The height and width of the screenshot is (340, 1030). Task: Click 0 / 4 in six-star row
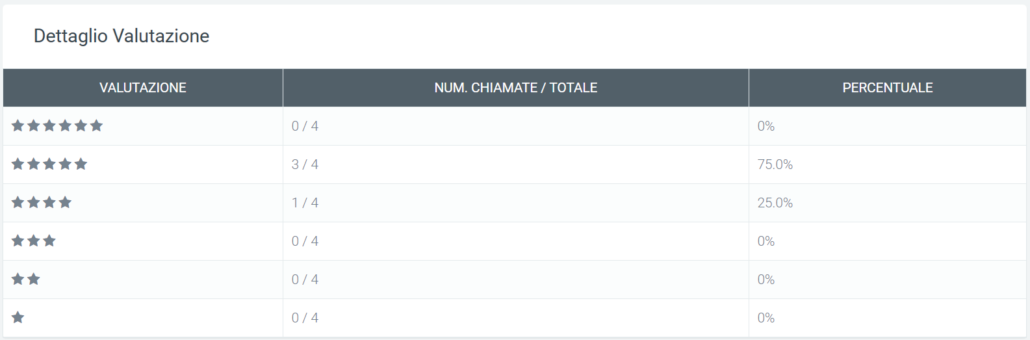point(305,126)
